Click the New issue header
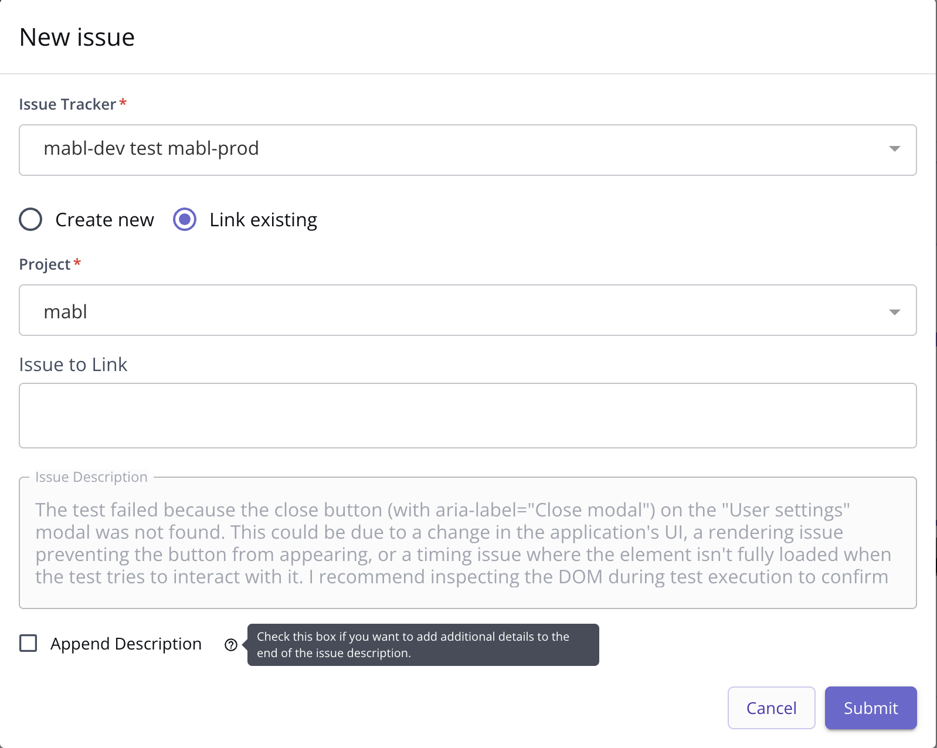 click(x=77, y=36)
